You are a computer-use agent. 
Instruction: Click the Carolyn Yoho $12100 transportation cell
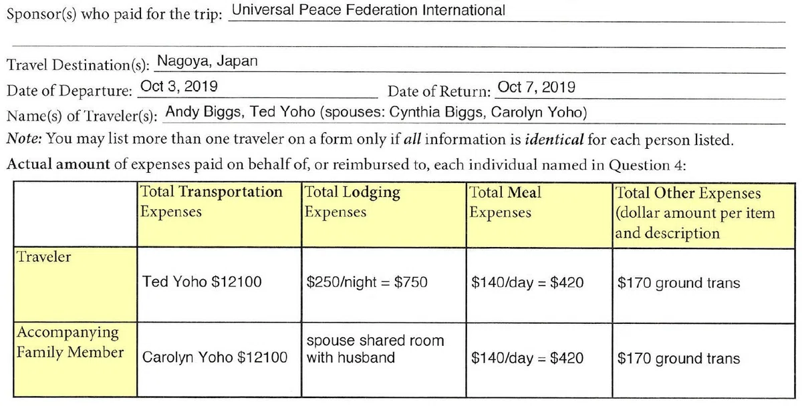point(219,358)
